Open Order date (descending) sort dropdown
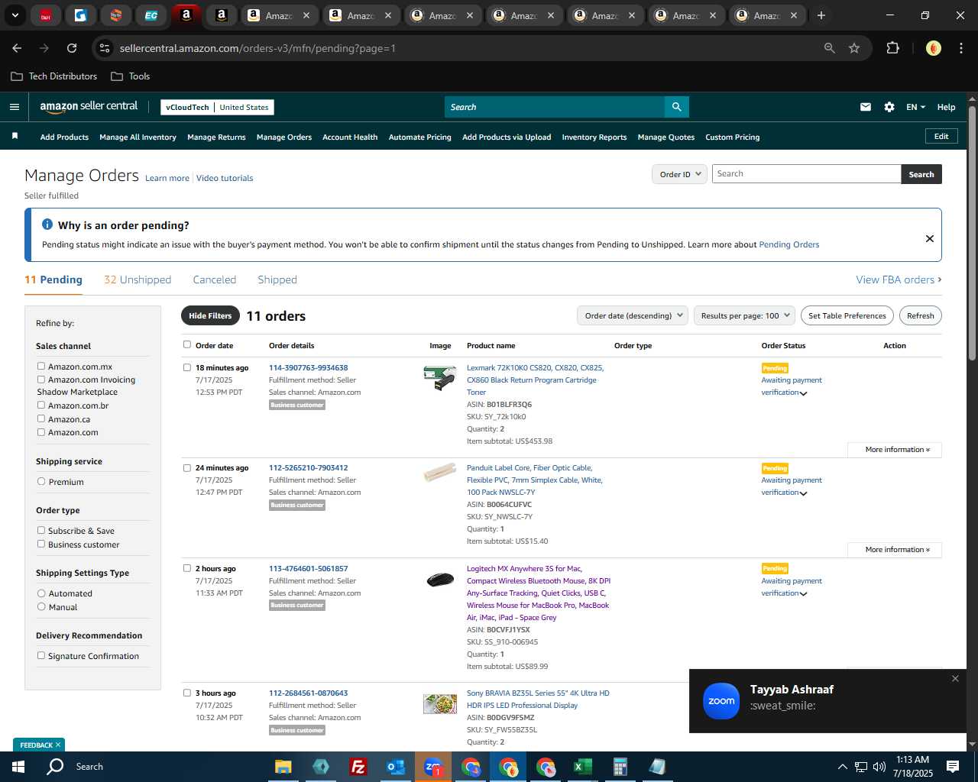This screenshot has height=782, width=978. click(633, 315)
